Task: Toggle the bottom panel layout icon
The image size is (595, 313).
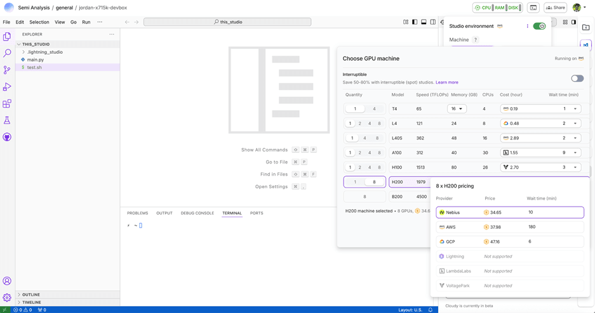Action: (424, 22)
